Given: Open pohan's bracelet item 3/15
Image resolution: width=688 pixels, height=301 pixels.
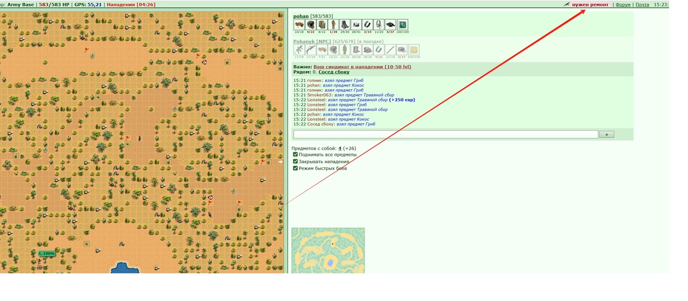Looking at the screenshot, I should 368,25.
